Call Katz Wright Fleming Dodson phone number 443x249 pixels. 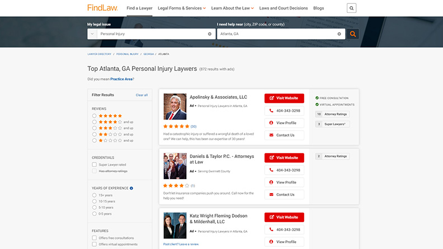[284, 229]
